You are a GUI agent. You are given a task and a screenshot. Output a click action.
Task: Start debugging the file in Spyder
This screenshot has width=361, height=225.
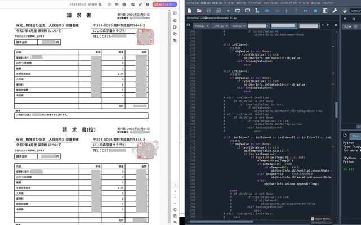[267, 11]
